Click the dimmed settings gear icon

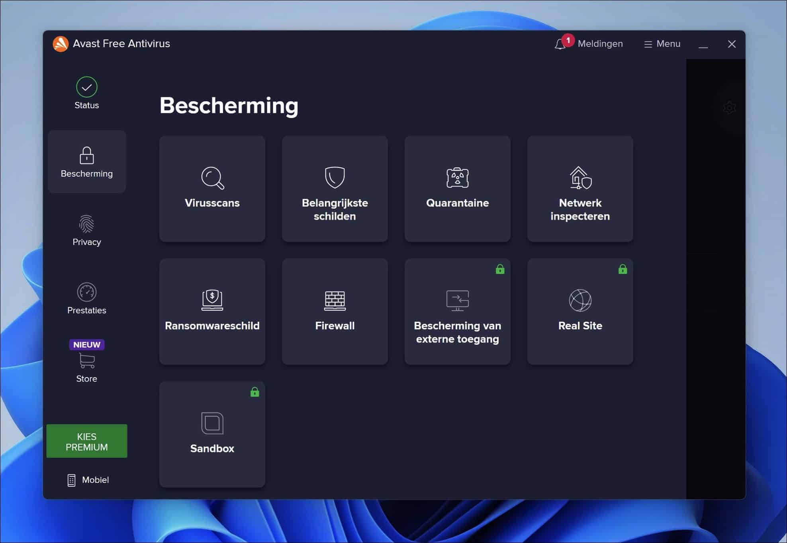[729, 108]
